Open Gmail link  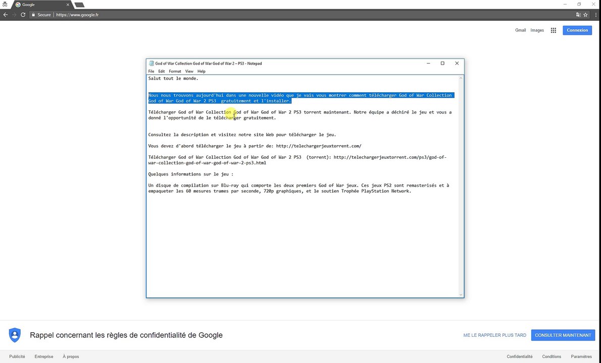tap(520, 30)
